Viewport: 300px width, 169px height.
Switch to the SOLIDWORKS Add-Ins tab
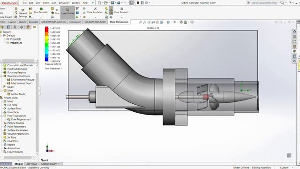[53, 22]
